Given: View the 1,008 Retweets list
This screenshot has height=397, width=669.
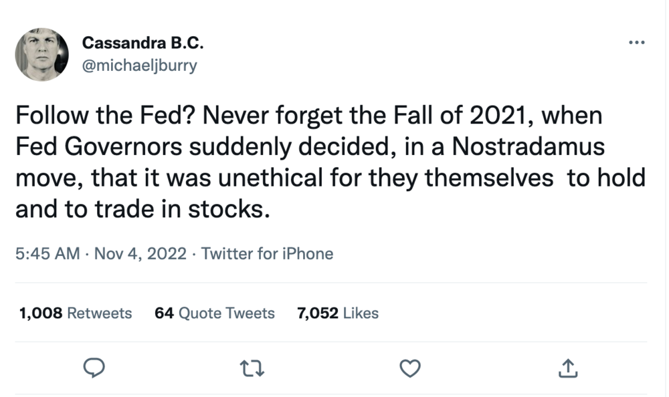Looking at the screenshot, I should [x=76, y=313].
